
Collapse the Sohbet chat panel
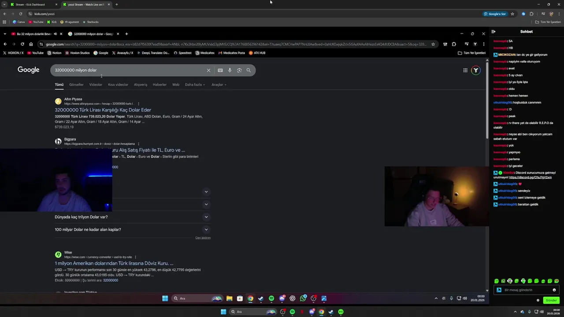tap(493, 32)
